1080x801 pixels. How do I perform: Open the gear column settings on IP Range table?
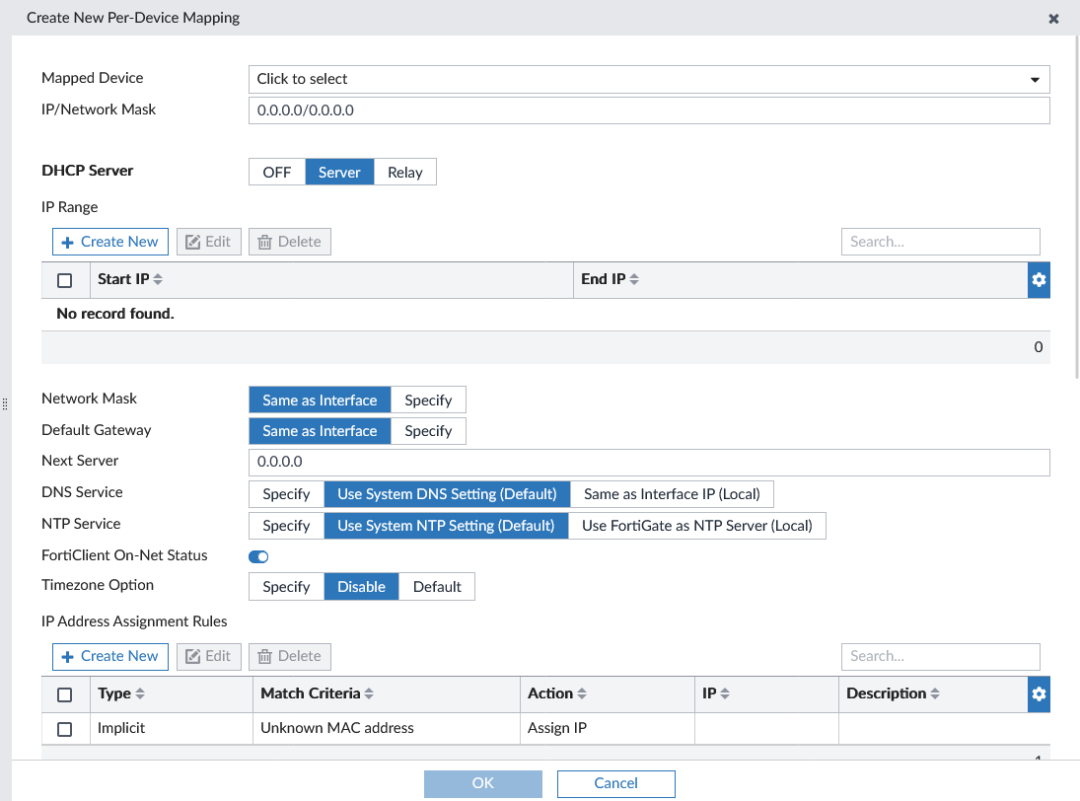[x=1039, y=279]
